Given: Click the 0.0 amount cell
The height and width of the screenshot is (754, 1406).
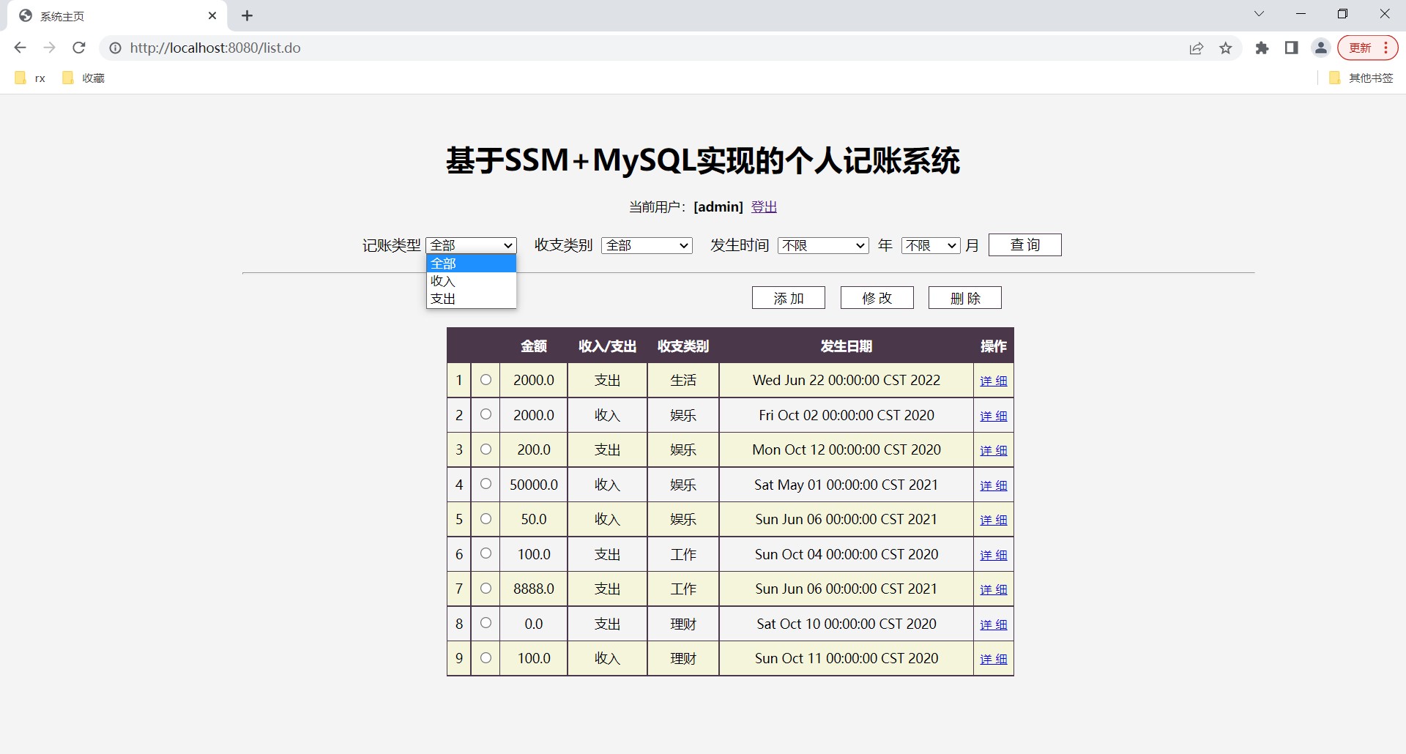Looking at the screenshot, I should (x=534, y=624).
